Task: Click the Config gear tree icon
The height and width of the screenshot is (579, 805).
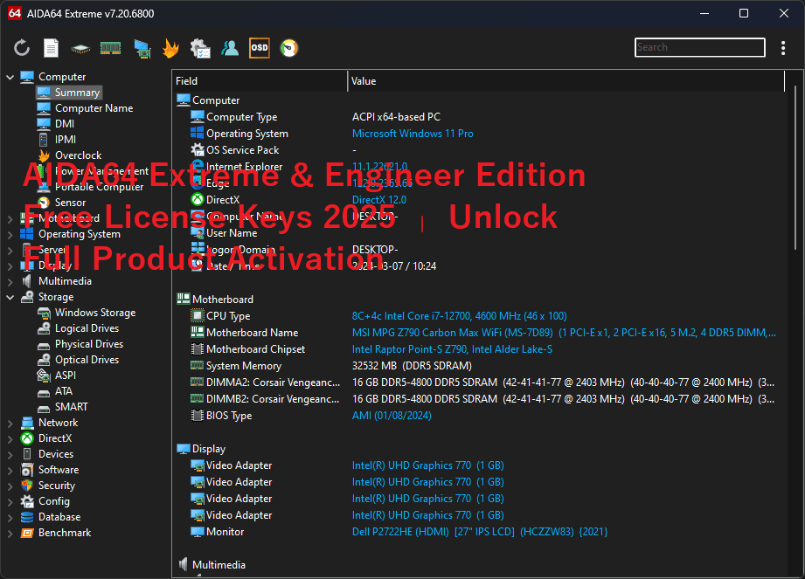Action: 27,501
